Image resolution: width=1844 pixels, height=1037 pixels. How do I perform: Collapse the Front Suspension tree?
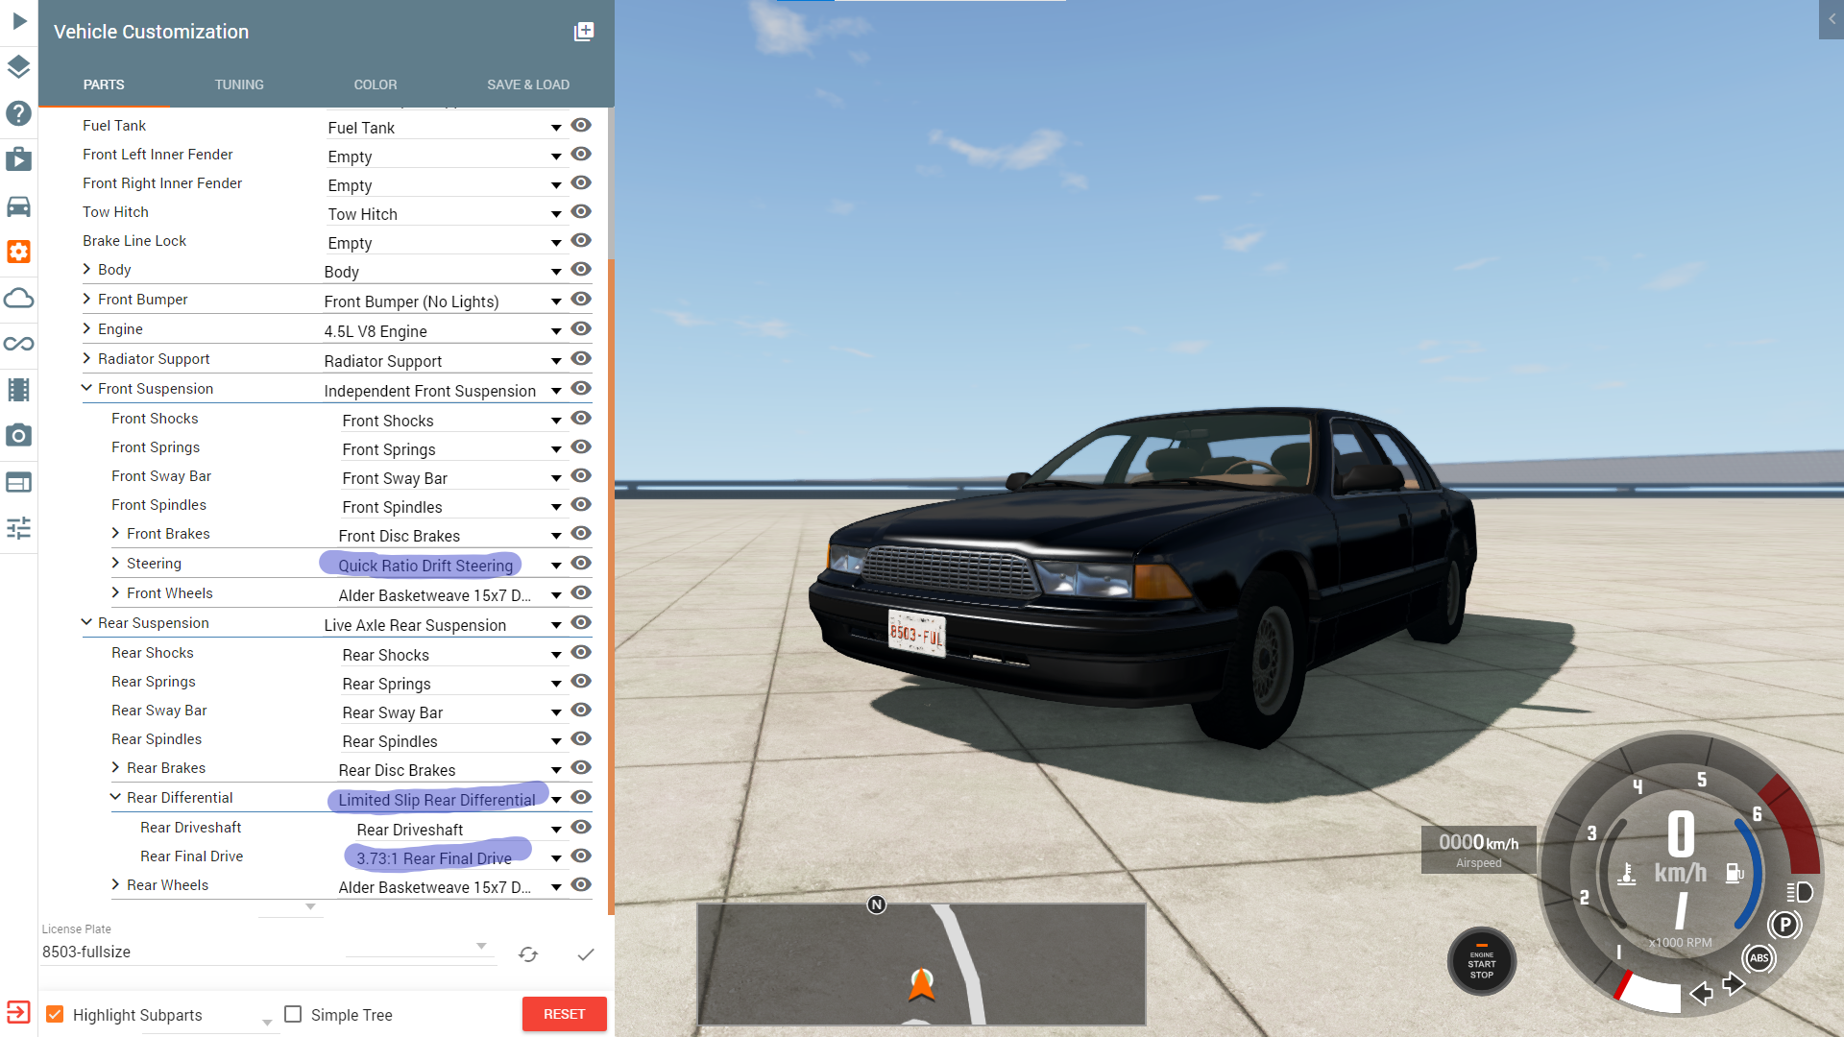pyautogui.click(x=86, y=389)
